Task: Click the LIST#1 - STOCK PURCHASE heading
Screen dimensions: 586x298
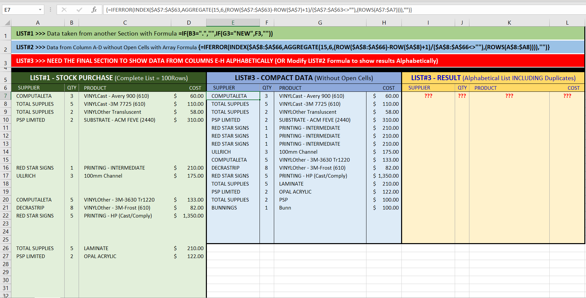Action: pyautogui.click(x=109, y=78)
